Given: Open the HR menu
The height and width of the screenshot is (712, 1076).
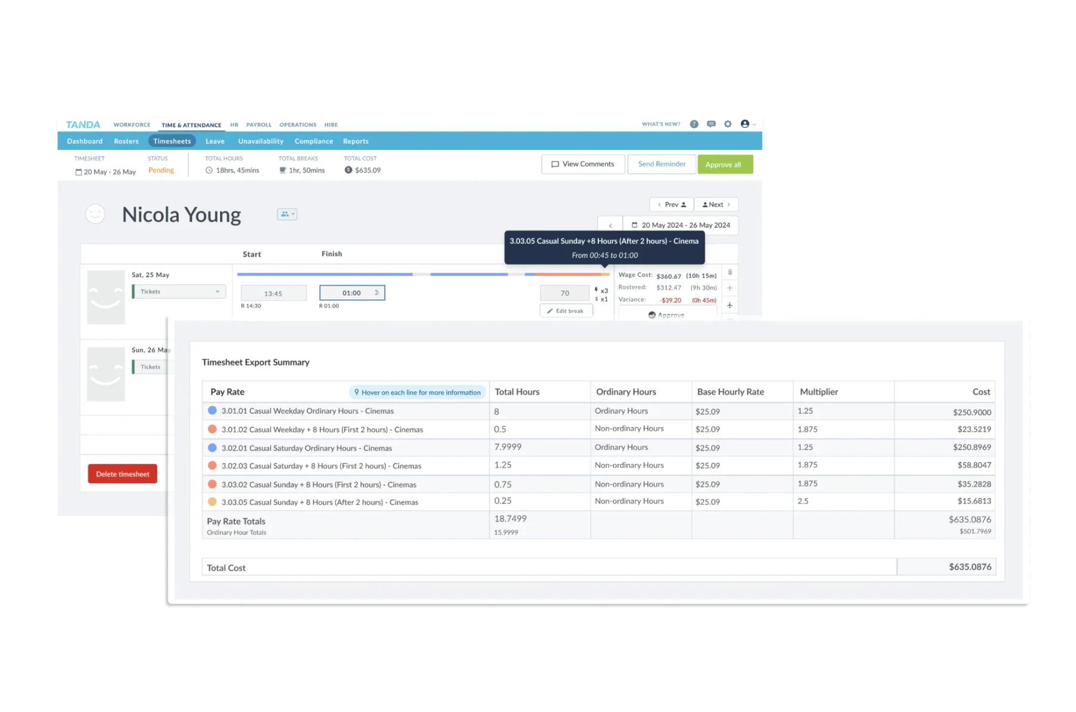Looking at the screenshot, I should 234,125.
